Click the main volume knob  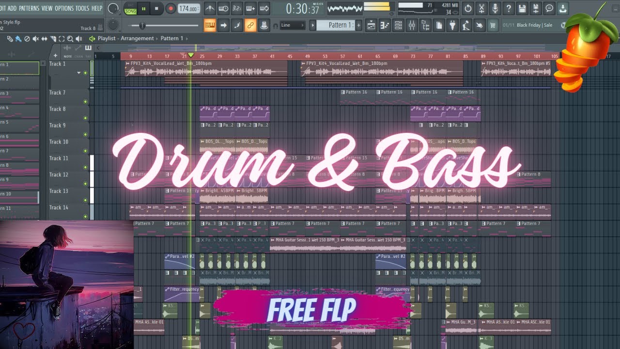[113, 8]
